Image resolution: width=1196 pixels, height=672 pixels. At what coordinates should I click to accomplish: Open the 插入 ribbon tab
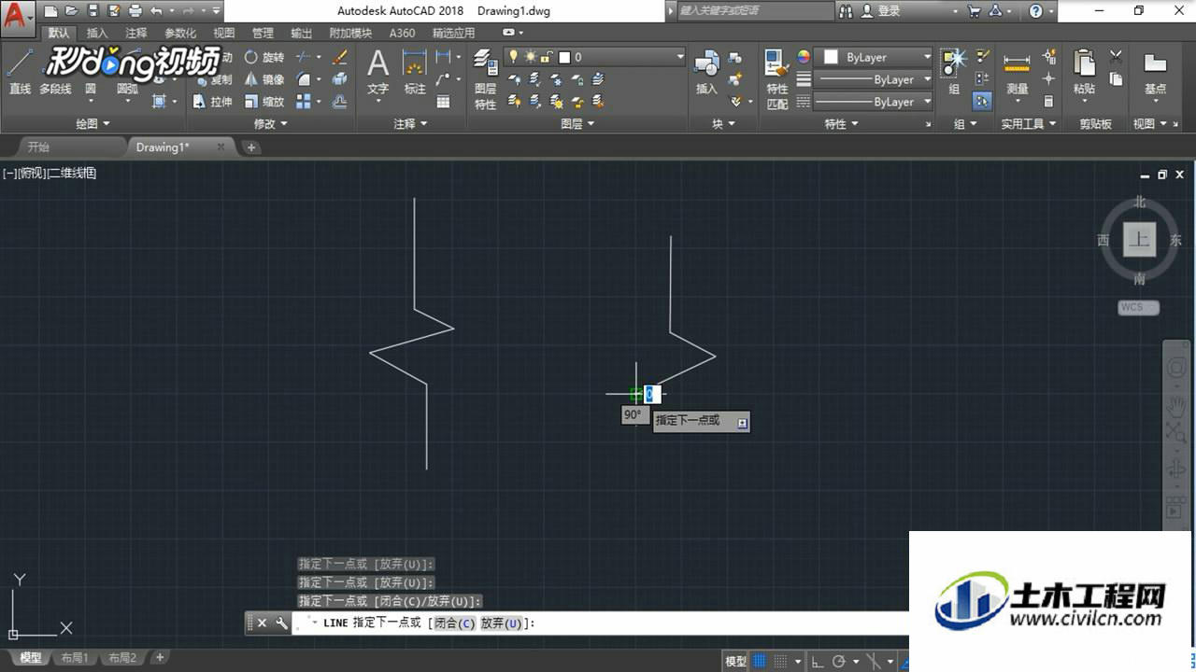pos(97,33)
